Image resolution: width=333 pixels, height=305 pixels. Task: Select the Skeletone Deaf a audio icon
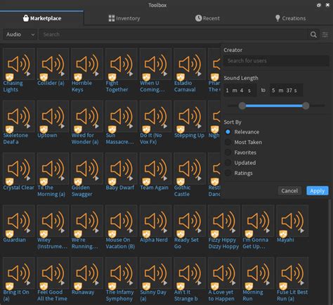[19, 116]
